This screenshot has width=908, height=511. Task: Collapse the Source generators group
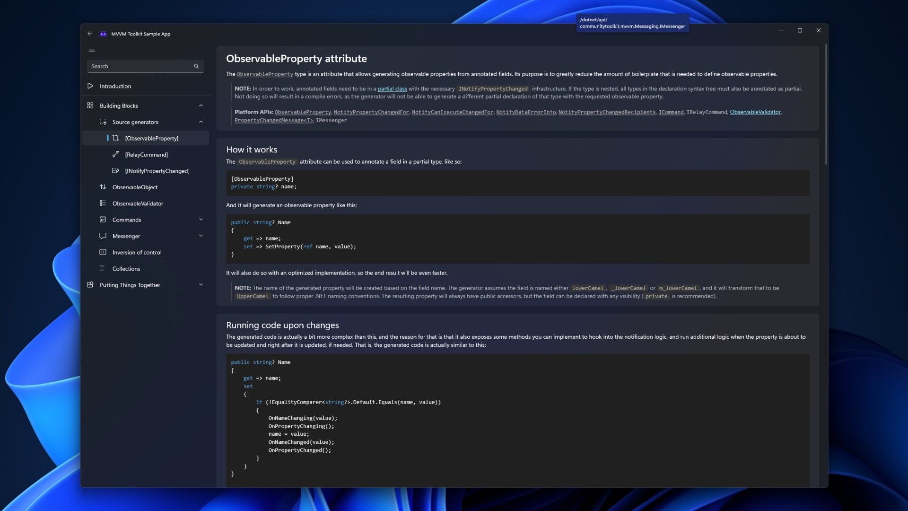point(201,122)
